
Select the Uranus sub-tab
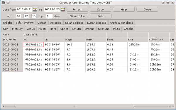(x=89, y=29)
